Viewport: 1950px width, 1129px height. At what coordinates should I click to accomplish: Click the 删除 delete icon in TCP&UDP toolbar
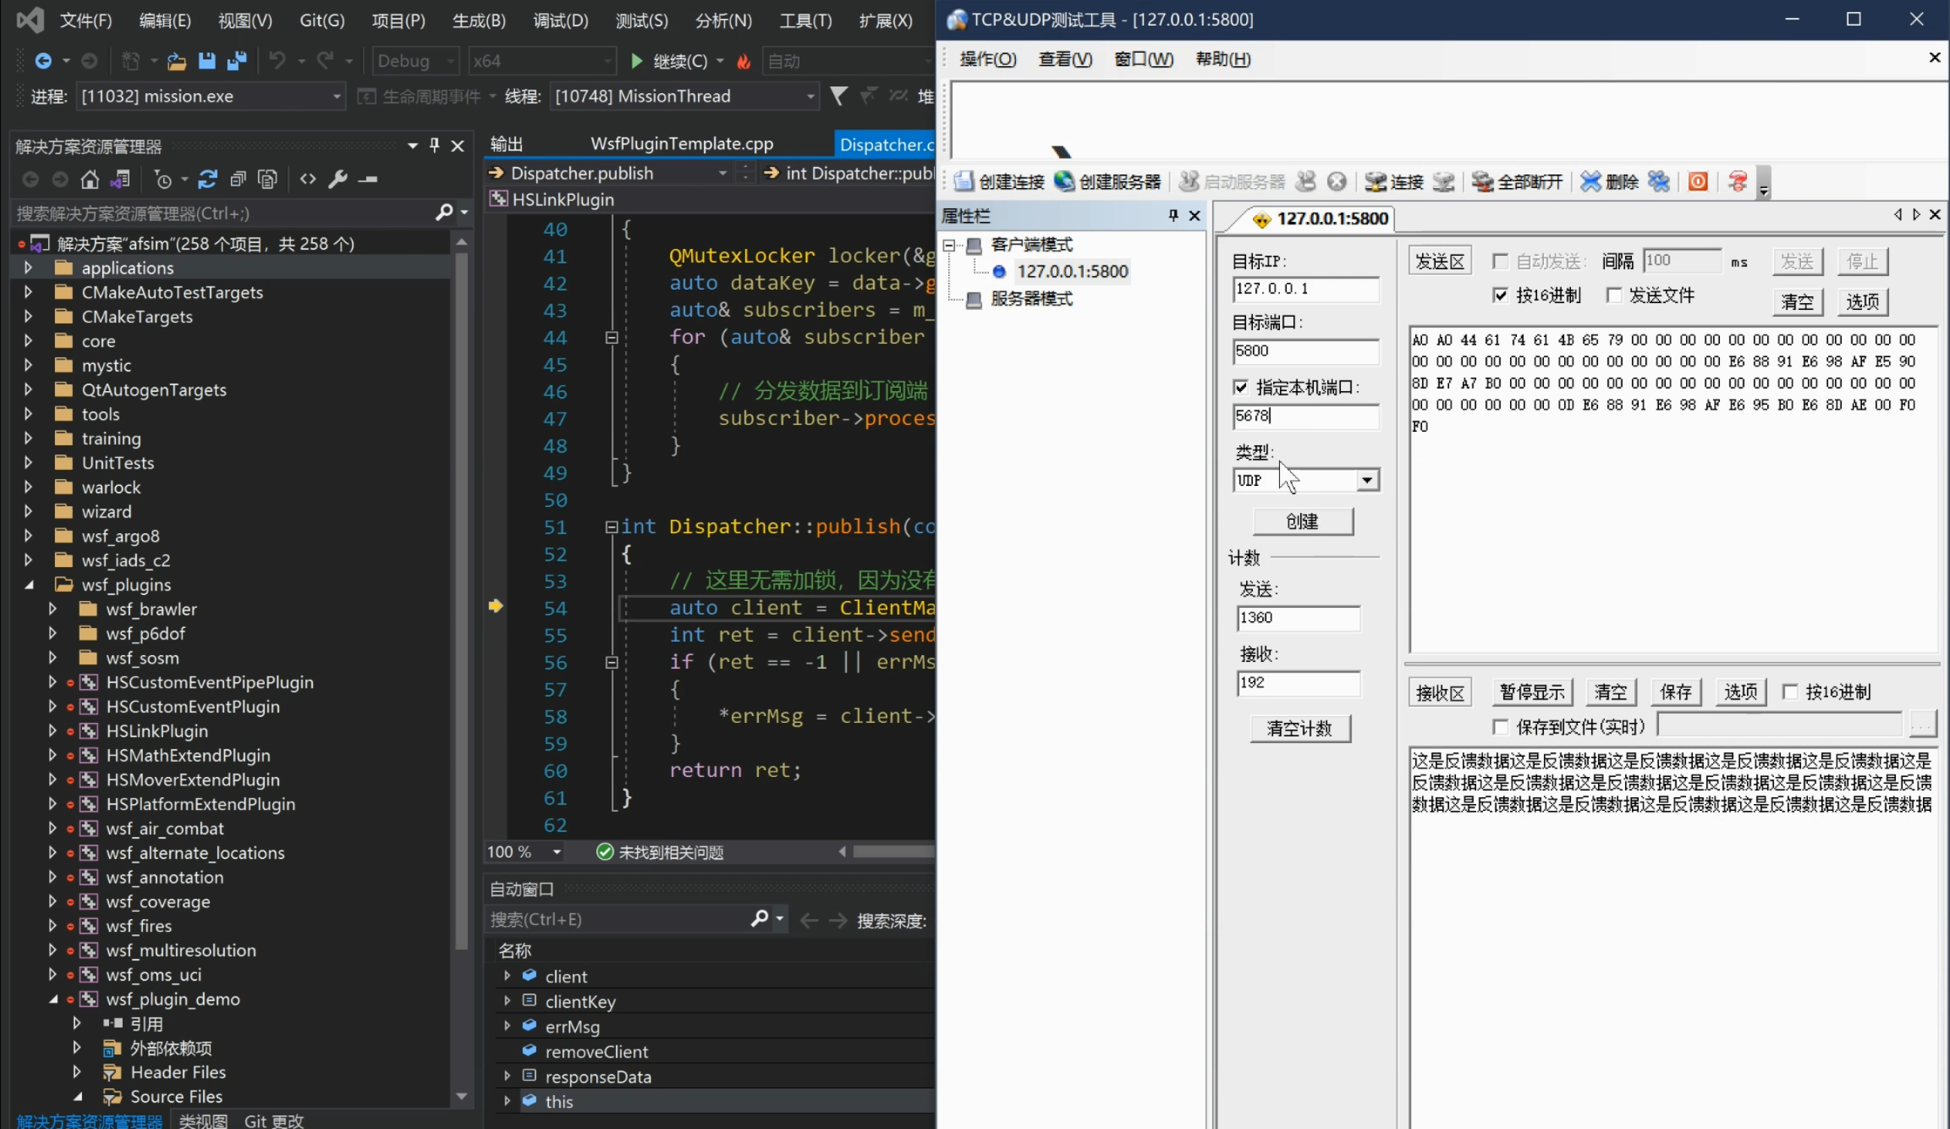coord(1591,181)
